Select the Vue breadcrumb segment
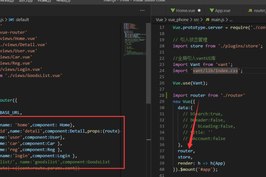Viewport: 266px width, 177px height. 159,20
